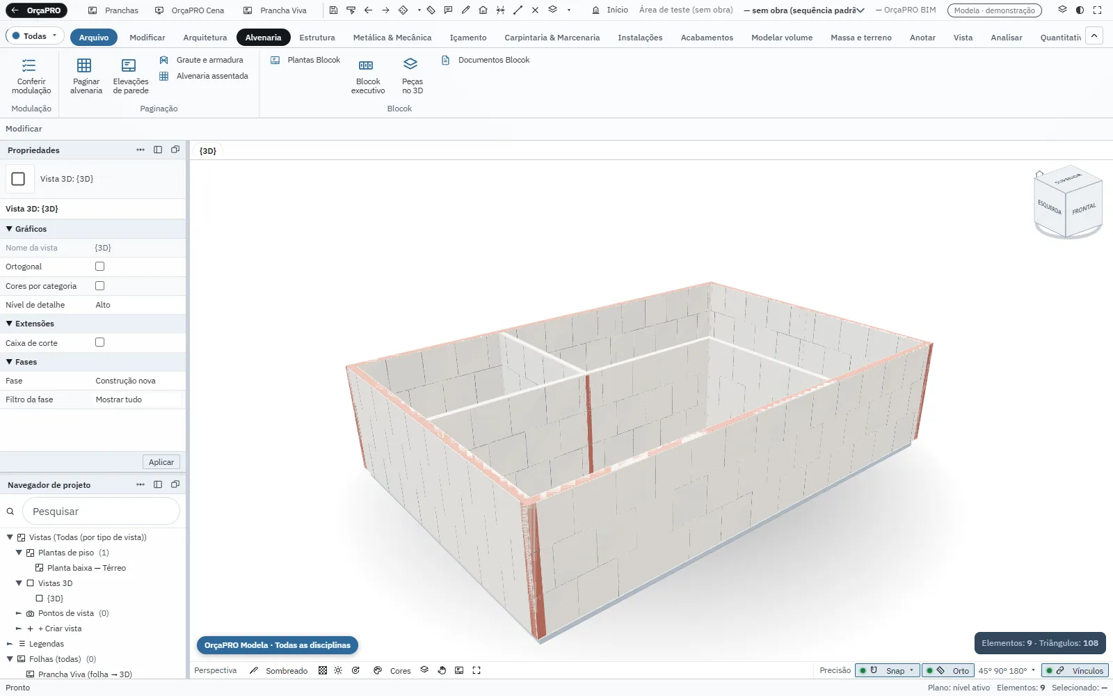Open Conferir modulação tool
The image size is (1113, 696).
[31, 76]
